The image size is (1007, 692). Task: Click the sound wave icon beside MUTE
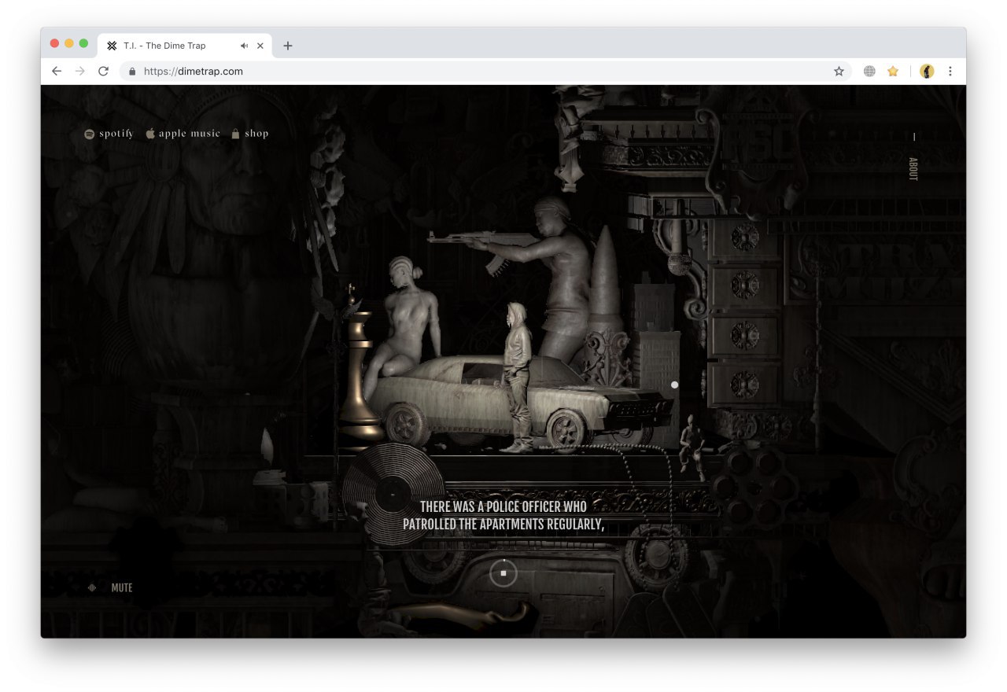pos(92,587)
